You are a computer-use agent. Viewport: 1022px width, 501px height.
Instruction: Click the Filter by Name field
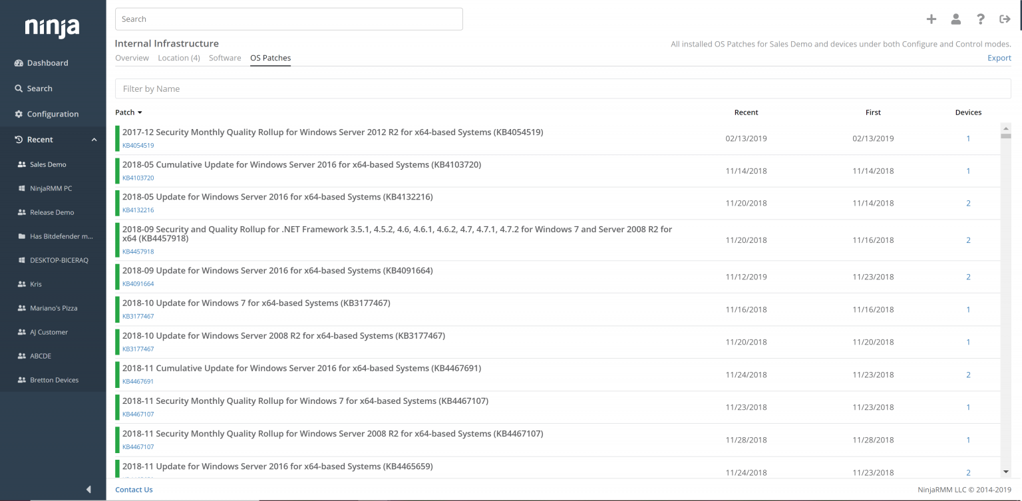pyautogui.click(x=562, y=89)
